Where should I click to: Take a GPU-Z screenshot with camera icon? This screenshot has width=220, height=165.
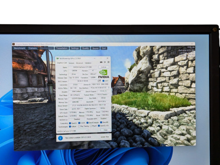[101, 62]
